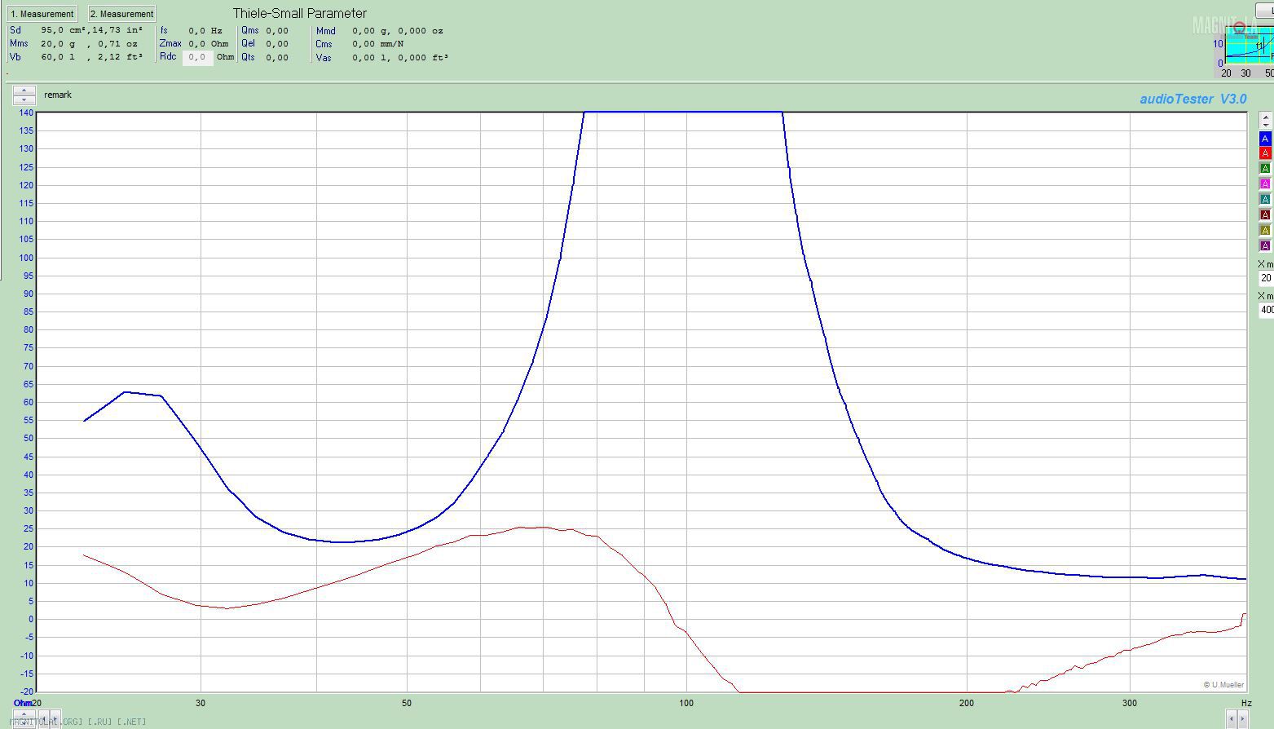Select the purple curve A channel button
The width and height of the screenshot is (1274, 729).
click(1265, 246)
